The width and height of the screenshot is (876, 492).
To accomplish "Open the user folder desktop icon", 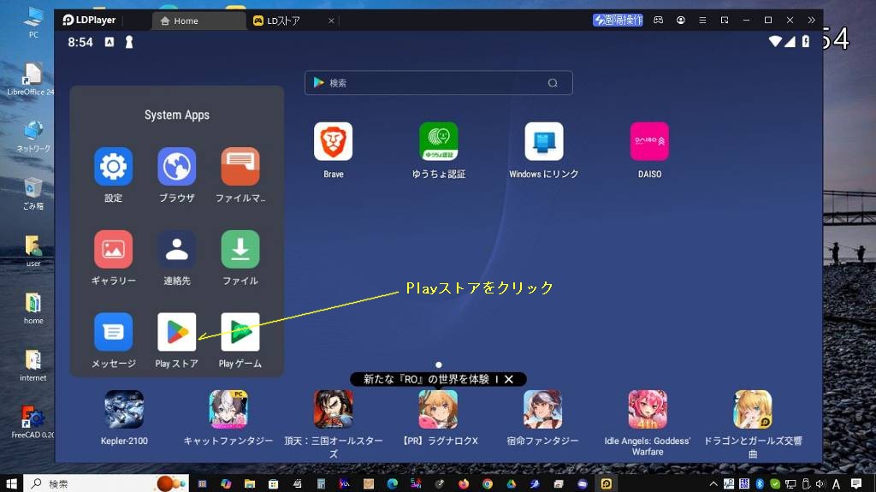I will click(x=33, y=251).
